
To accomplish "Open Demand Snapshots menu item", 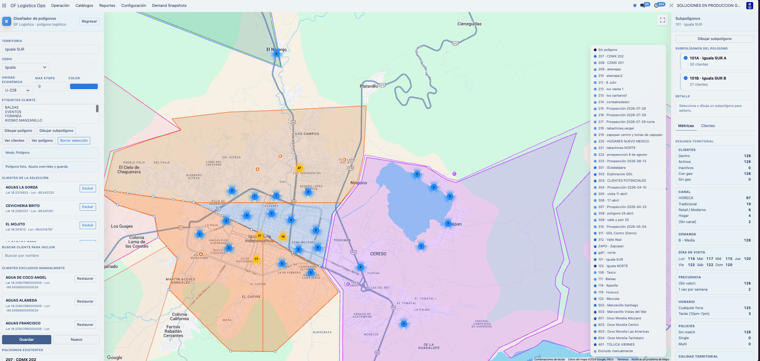I will pos(169,5).
